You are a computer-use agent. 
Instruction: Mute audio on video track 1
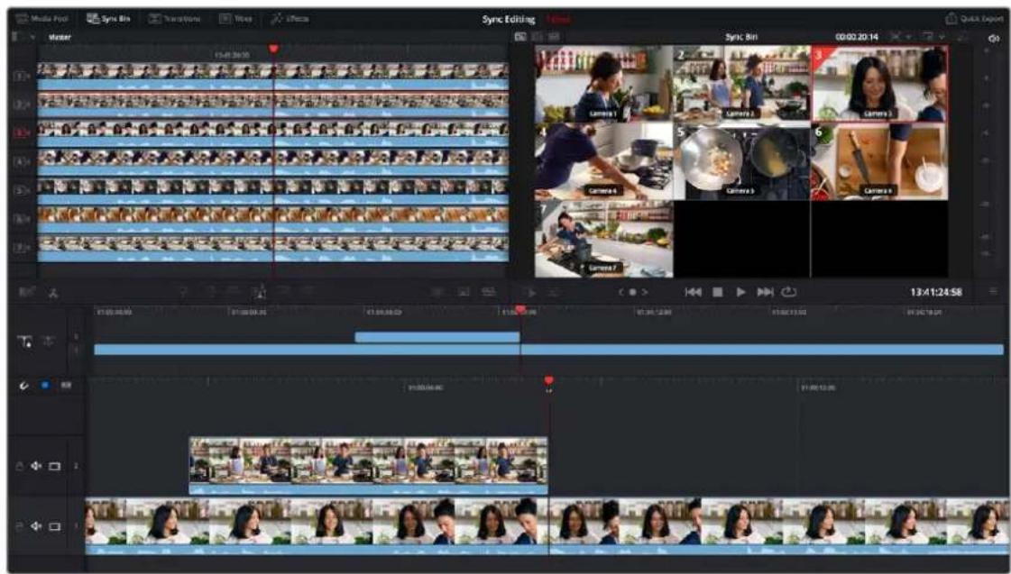point(37,526)
